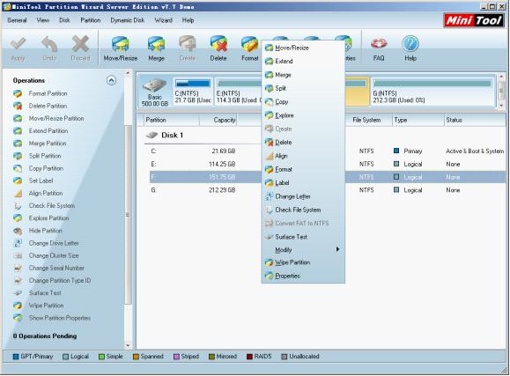Choose Wipe Partition in context menu
Image resolution: width=510 pixels, height=376 pixels.
pyautogui.click(x=303, y=262)
